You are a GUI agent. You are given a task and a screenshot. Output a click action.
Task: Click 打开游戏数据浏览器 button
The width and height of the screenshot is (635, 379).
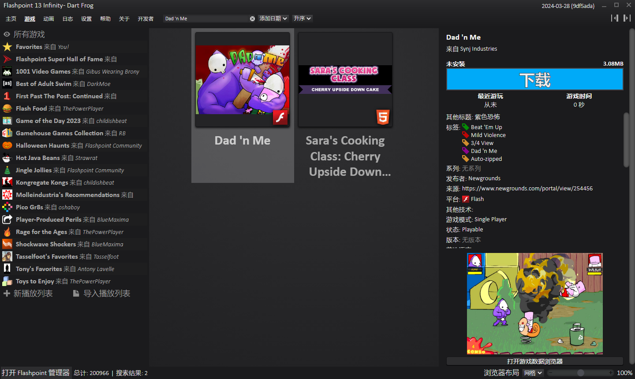pos(534,361)
